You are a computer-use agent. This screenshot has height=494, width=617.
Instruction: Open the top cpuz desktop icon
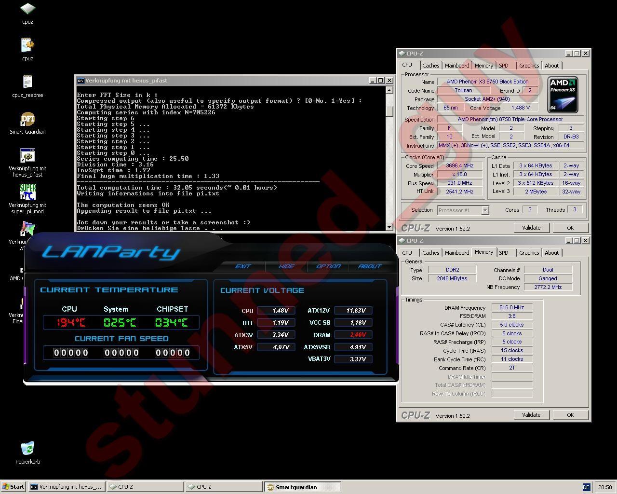(x=27, y=9)
